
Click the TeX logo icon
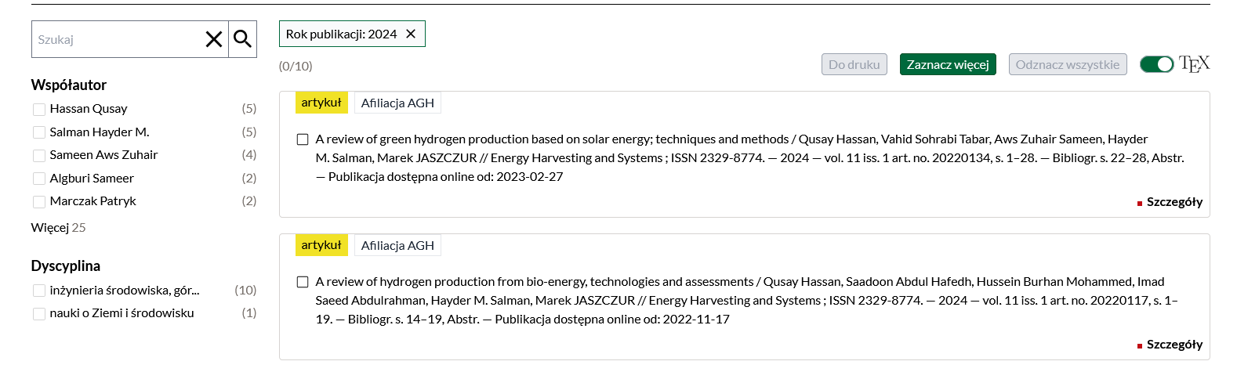pos(1194,64)
